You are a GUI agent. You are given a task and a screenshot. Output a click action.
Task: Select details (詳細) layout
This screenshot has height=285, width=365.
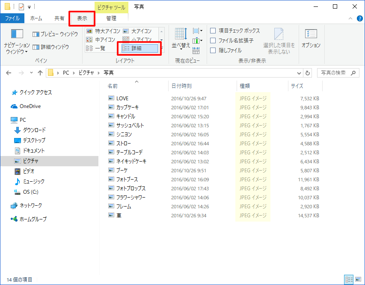[139, 48]
